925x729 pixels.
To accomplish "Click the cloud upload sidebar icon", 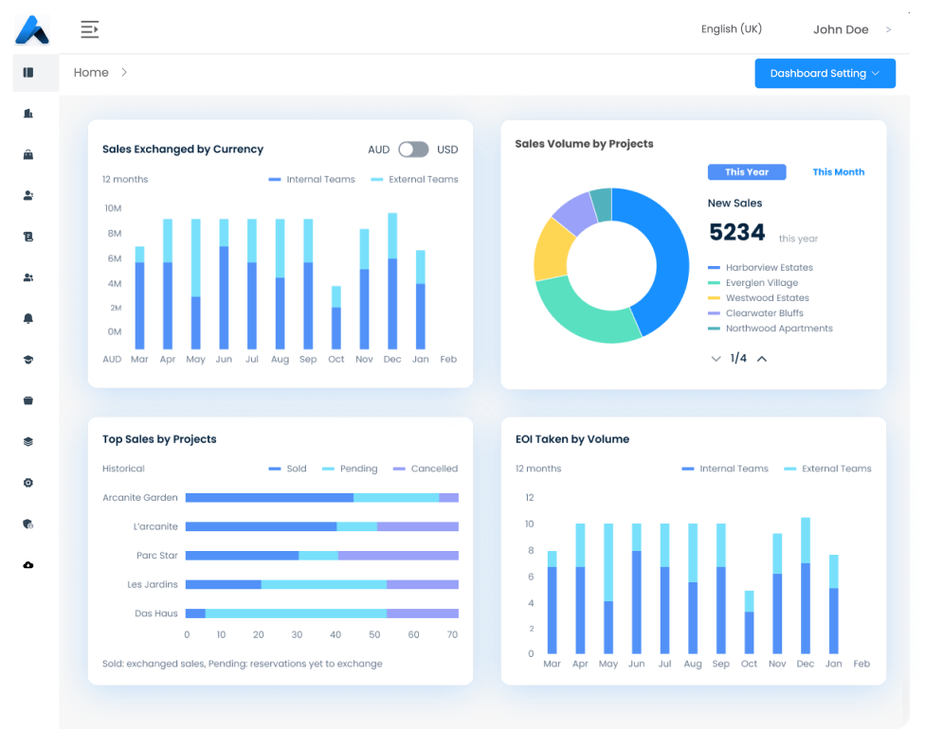I will point(28,565).
